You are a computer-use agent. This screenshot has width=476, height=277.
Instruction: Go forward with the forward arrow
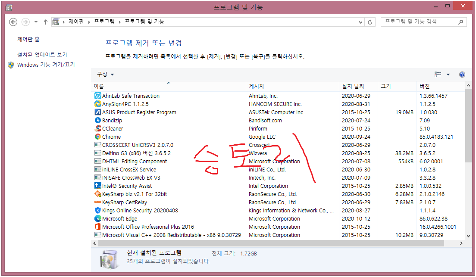point(25,22)
